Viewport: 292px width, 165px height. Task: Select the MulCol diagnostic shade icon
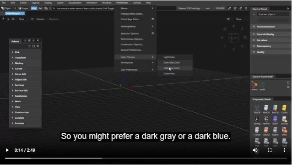click(x=266, y=108)
